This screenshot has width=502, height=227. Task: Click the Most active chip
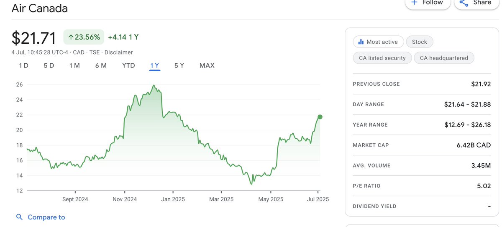[378, 42]
